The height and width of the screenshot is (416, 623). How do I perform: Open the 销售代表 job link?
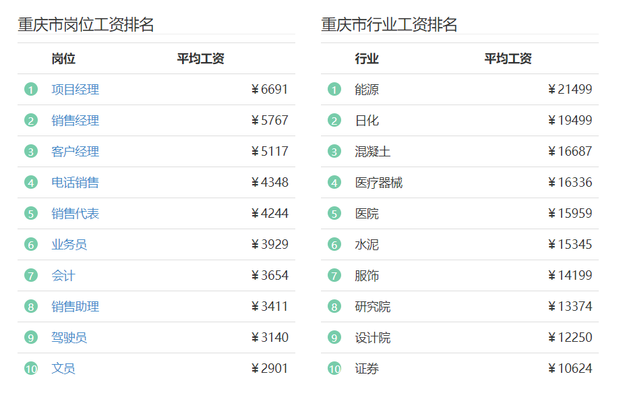(75, 213)
